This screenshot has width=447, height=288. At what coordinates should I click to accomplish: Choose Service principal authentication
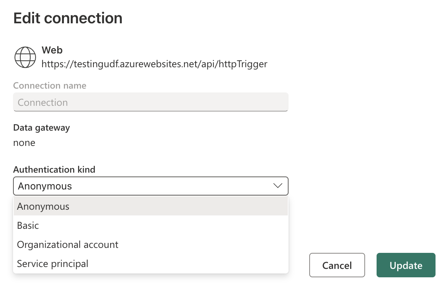(x=52, y=264)
